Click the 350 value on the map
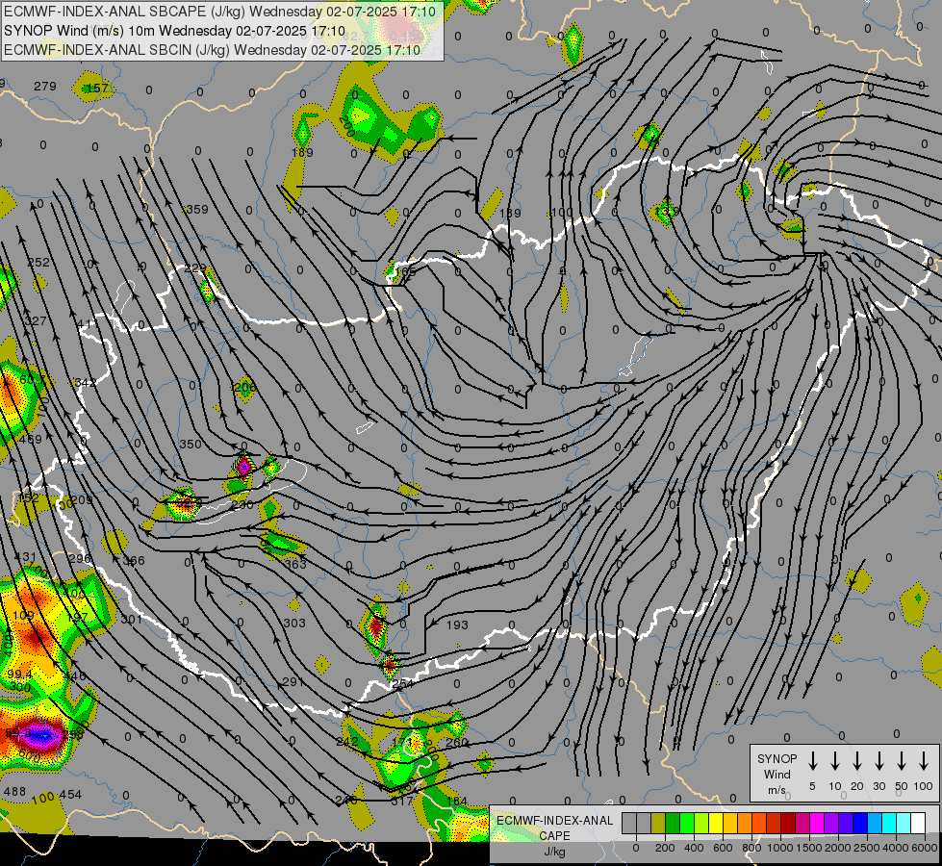Viewport: 942px width, 866px height. click(x=191, y=445)
